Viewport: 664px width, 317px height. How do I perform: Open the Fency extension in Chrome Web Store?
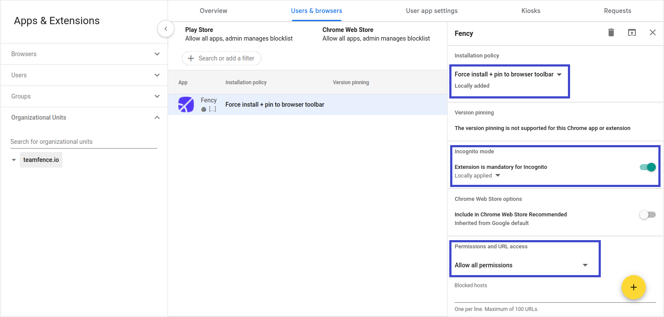(x=632, y=32)
